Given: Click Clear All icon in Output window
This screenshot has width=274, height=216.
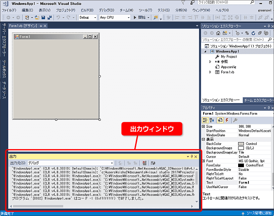Looking at the screenshot, I should click(144, 163).
